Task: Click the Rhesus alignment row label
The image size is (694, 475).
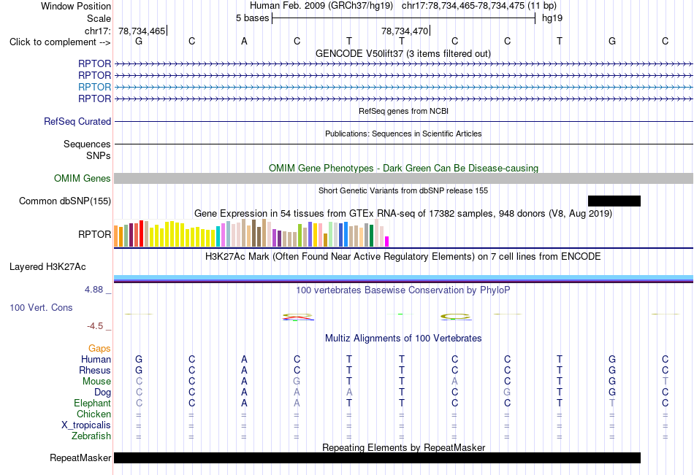Action: [x=95, y=370]
